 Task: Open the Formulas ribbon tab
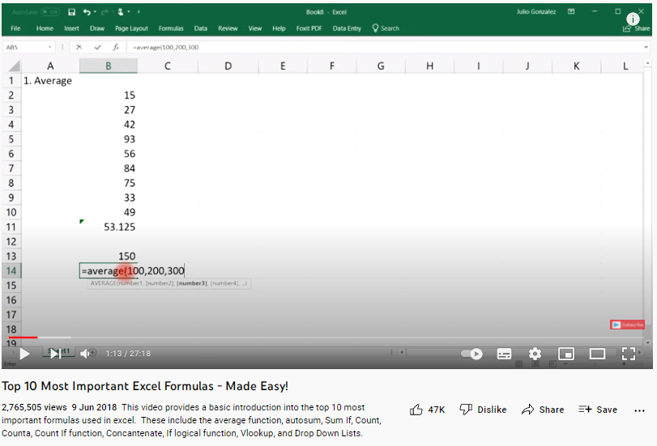171,28
